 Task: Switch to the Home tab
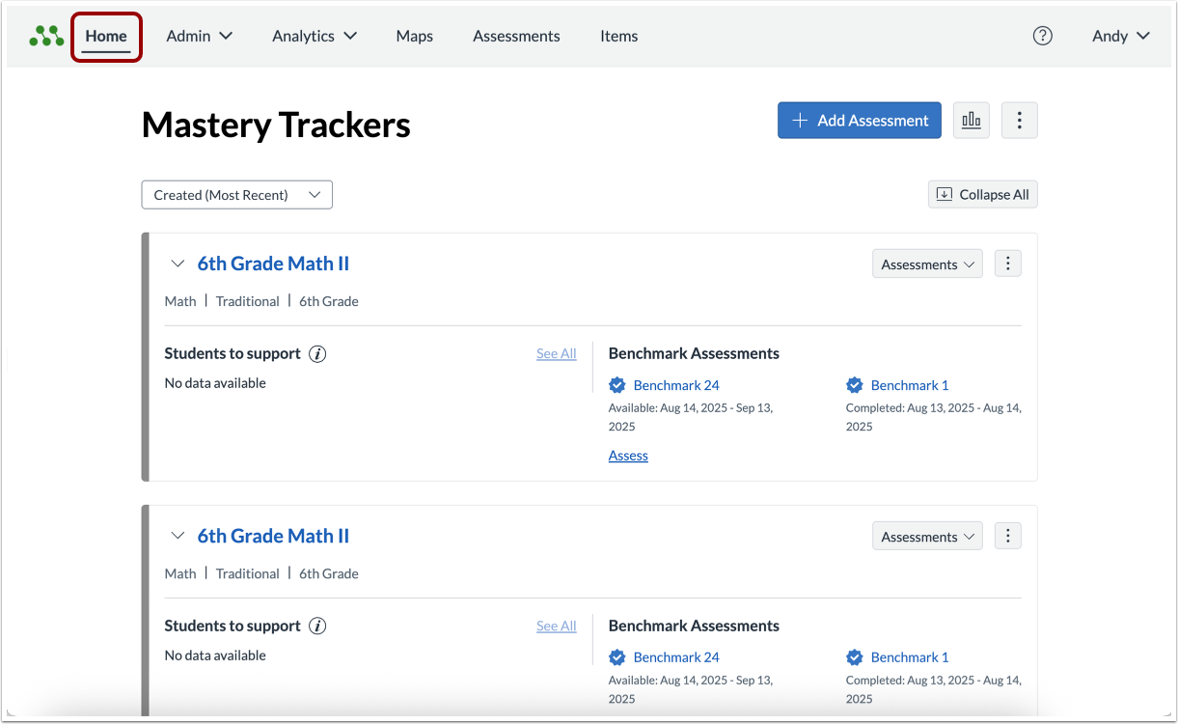pos(106,36)
